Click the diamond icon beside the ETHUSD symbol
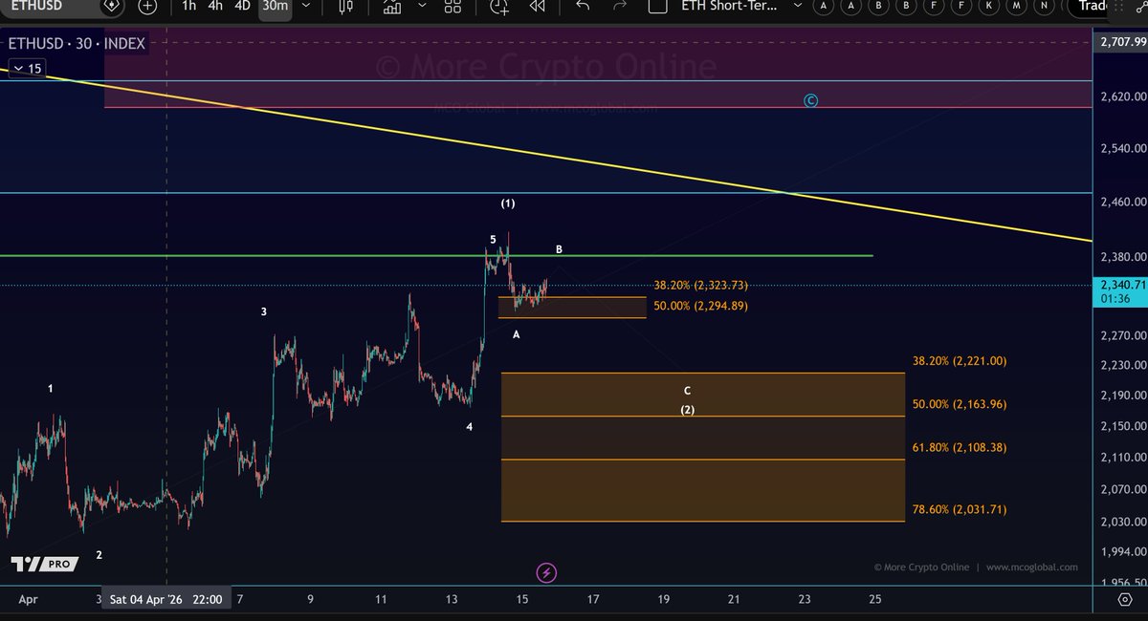The width and height of the screenshot is (1148, 621). pos(112,6)
